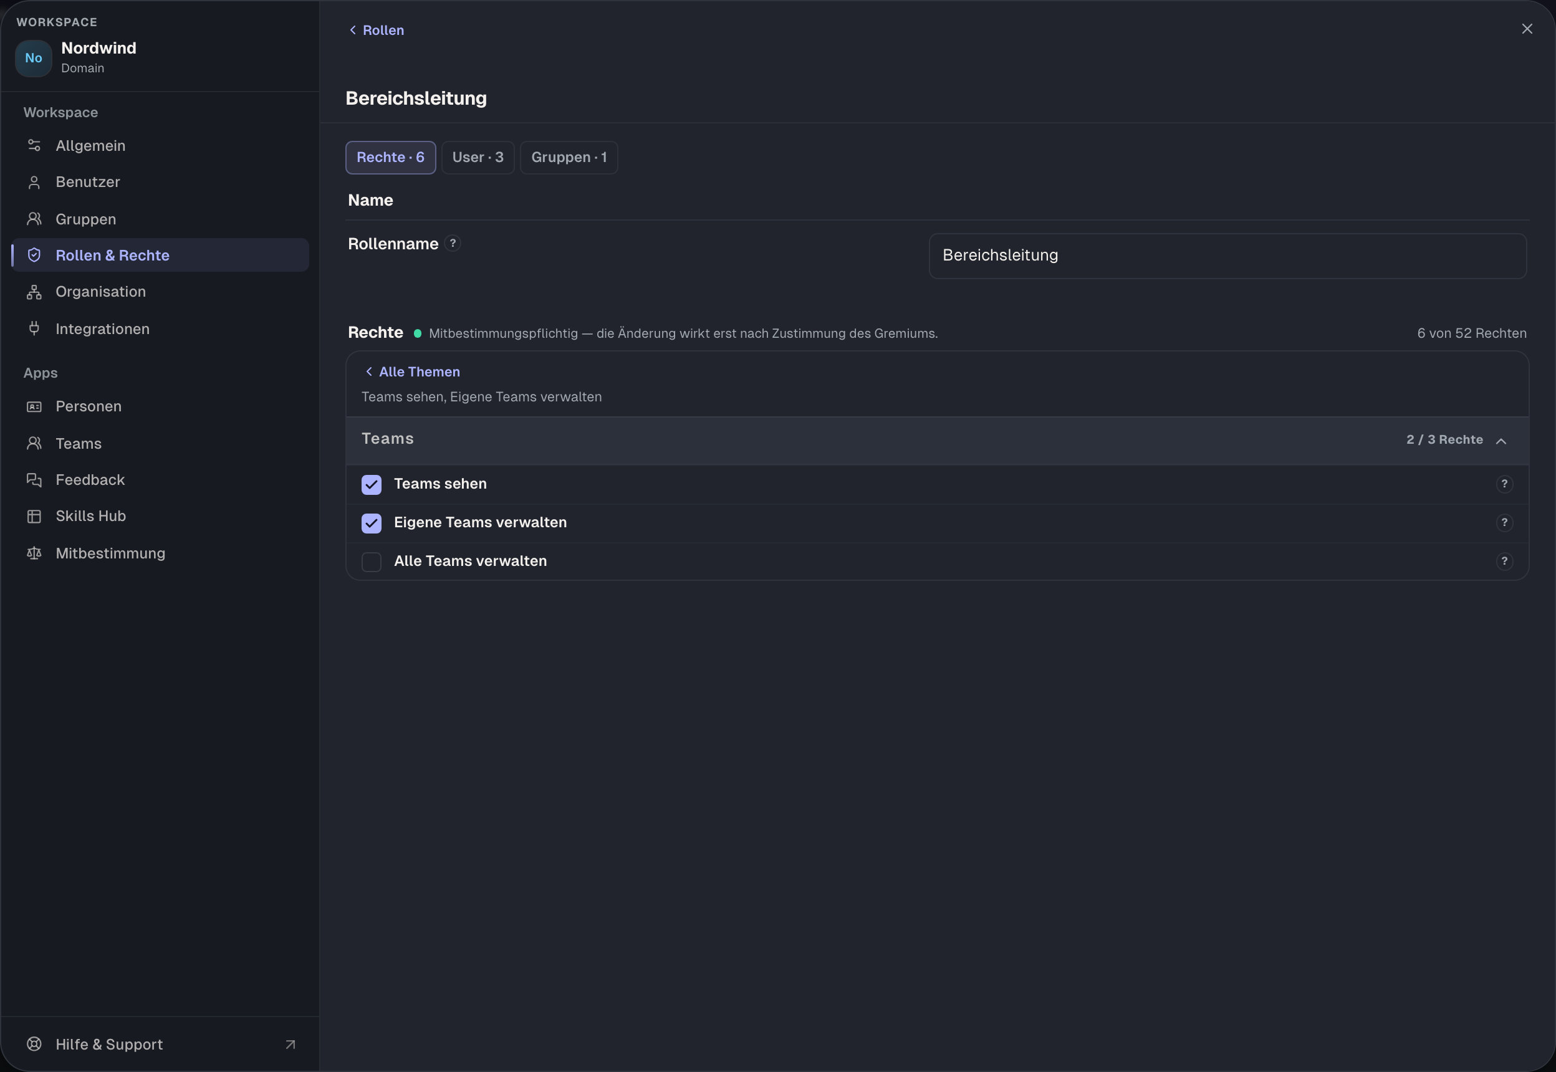Image resolution: width=1556 pixels, height=1072 pixels.
Task: Click the '2 / 3 Rechte' count text
Action: click(x=1444, y=439)
